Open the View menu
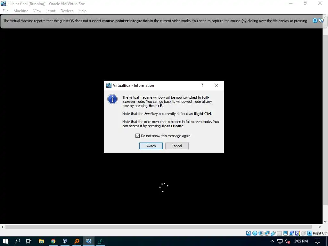The width and height of the screenshot is (328, 246). pyautogui.click(x=37, y=11)
